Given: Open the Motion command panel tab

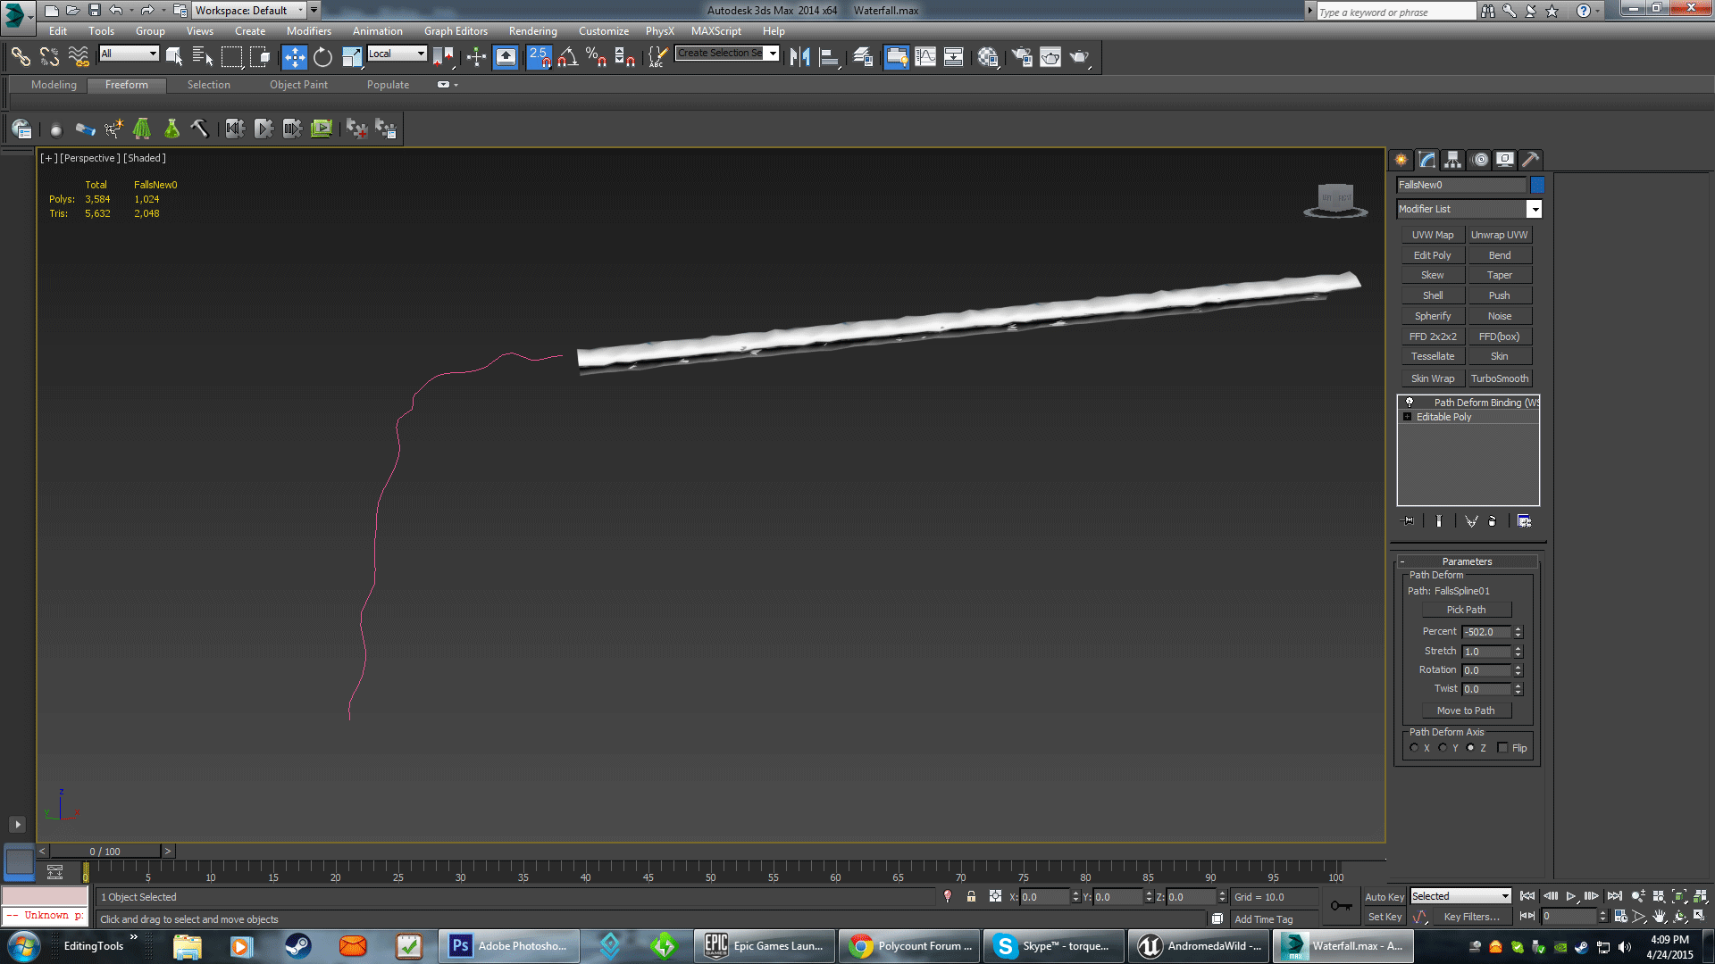Looking at the screenshot, I should [1480, 160].
